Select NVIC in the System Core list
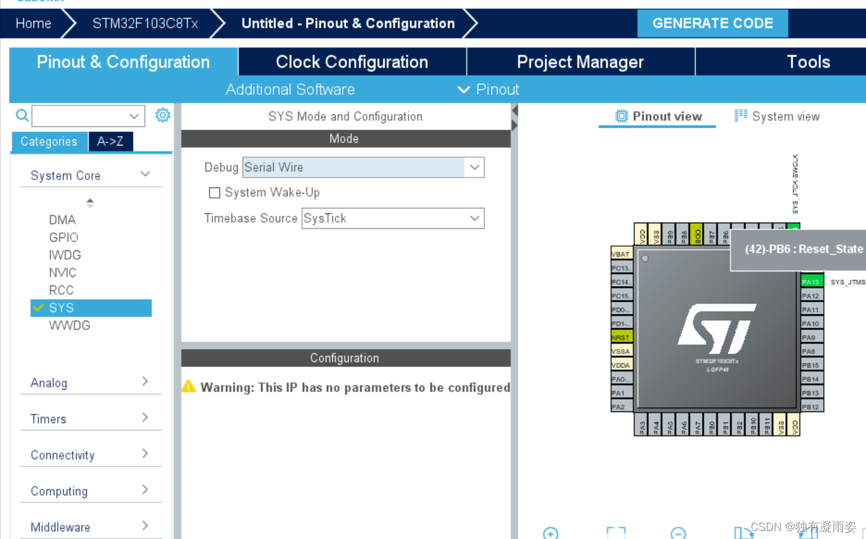The image size is (866, 539). point(63,273)
